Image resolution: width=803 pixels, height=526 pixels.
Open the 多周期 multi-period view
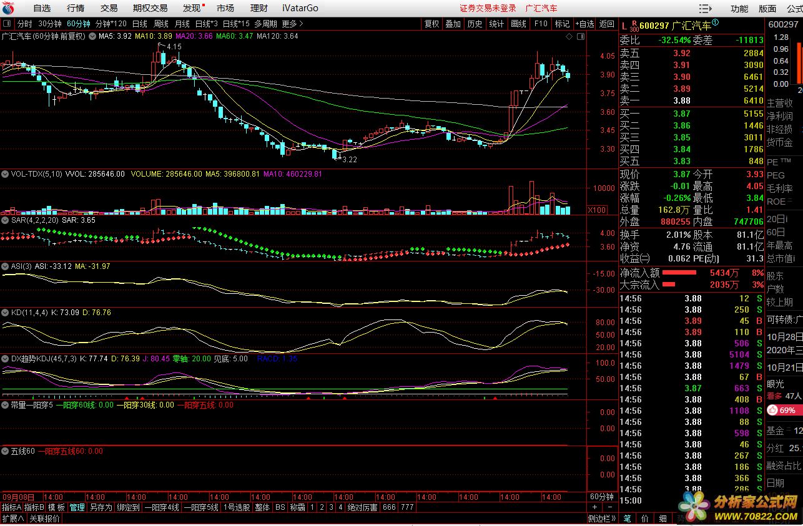265,24
